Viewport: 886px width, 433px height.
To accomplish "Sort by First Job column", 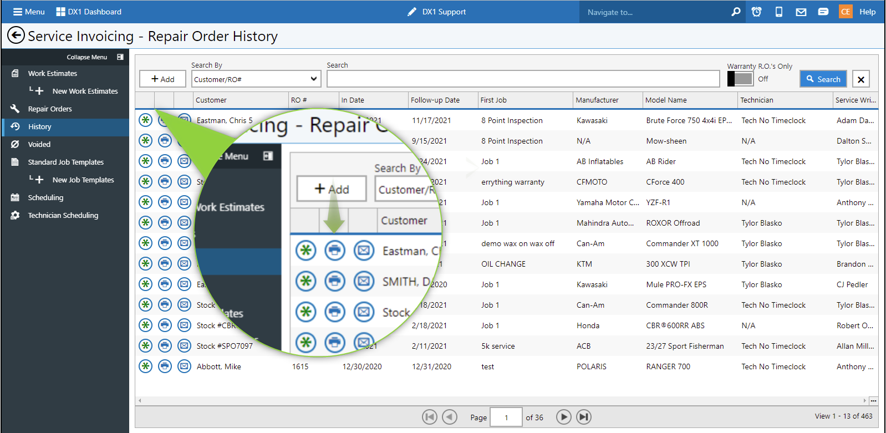I will pyautogui.click(x=526, y=100).
